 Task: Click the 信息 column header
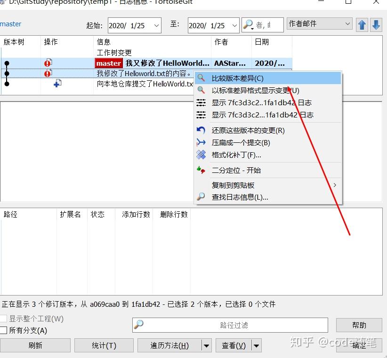[152, 42]
